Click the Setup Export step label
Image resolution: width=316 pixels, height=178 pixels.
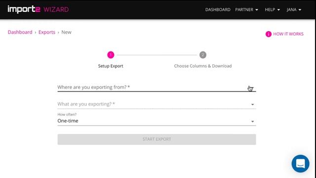point(111,66)
